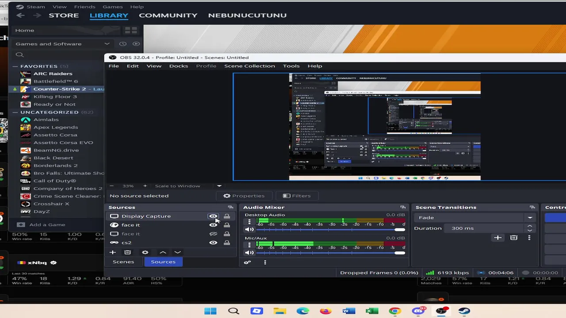Delete the transition with trash icon

[x=513, y=238]
